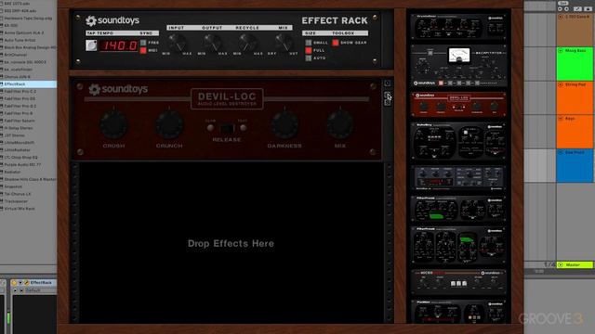The height and width of the screenshot is (334, 595).
Task: Select LittleMicroShift in the browser list
Action: pyautogui.click(x=29, y=143)
